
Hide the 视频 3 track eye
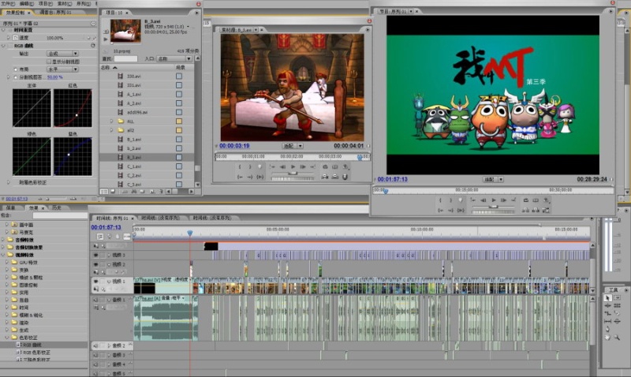click(x=95, y=255)
